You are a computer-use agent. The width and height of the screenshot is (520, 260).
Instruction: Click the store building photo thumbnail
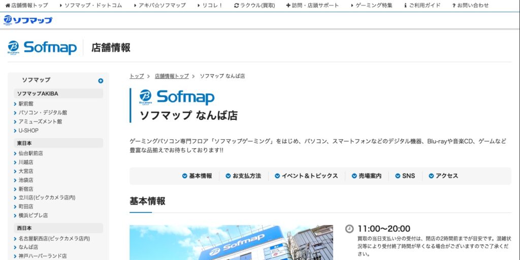point(231,242)
